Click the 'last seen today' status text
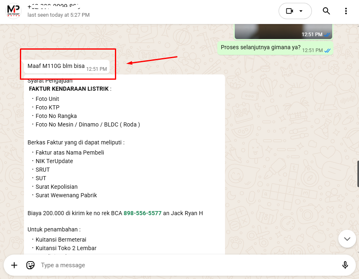Screen dimensions: 359x279 [x=58, y=15]
